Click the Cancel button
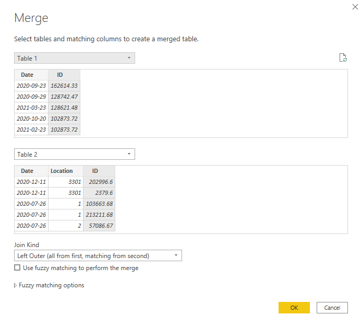 (332, 308)
